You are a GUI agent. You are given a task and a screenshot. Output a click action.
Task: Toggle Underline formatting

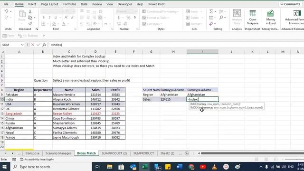(x=56, y=18)
